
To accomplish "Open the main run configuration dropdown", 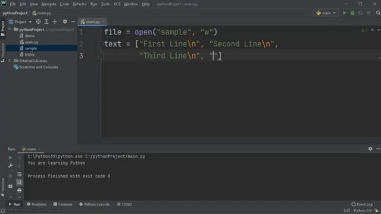I will click(326, 13).
